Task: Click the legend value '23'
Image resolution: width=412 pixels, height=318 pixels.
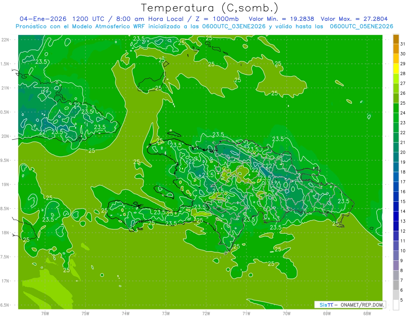Action: click(x=403, y=123)
